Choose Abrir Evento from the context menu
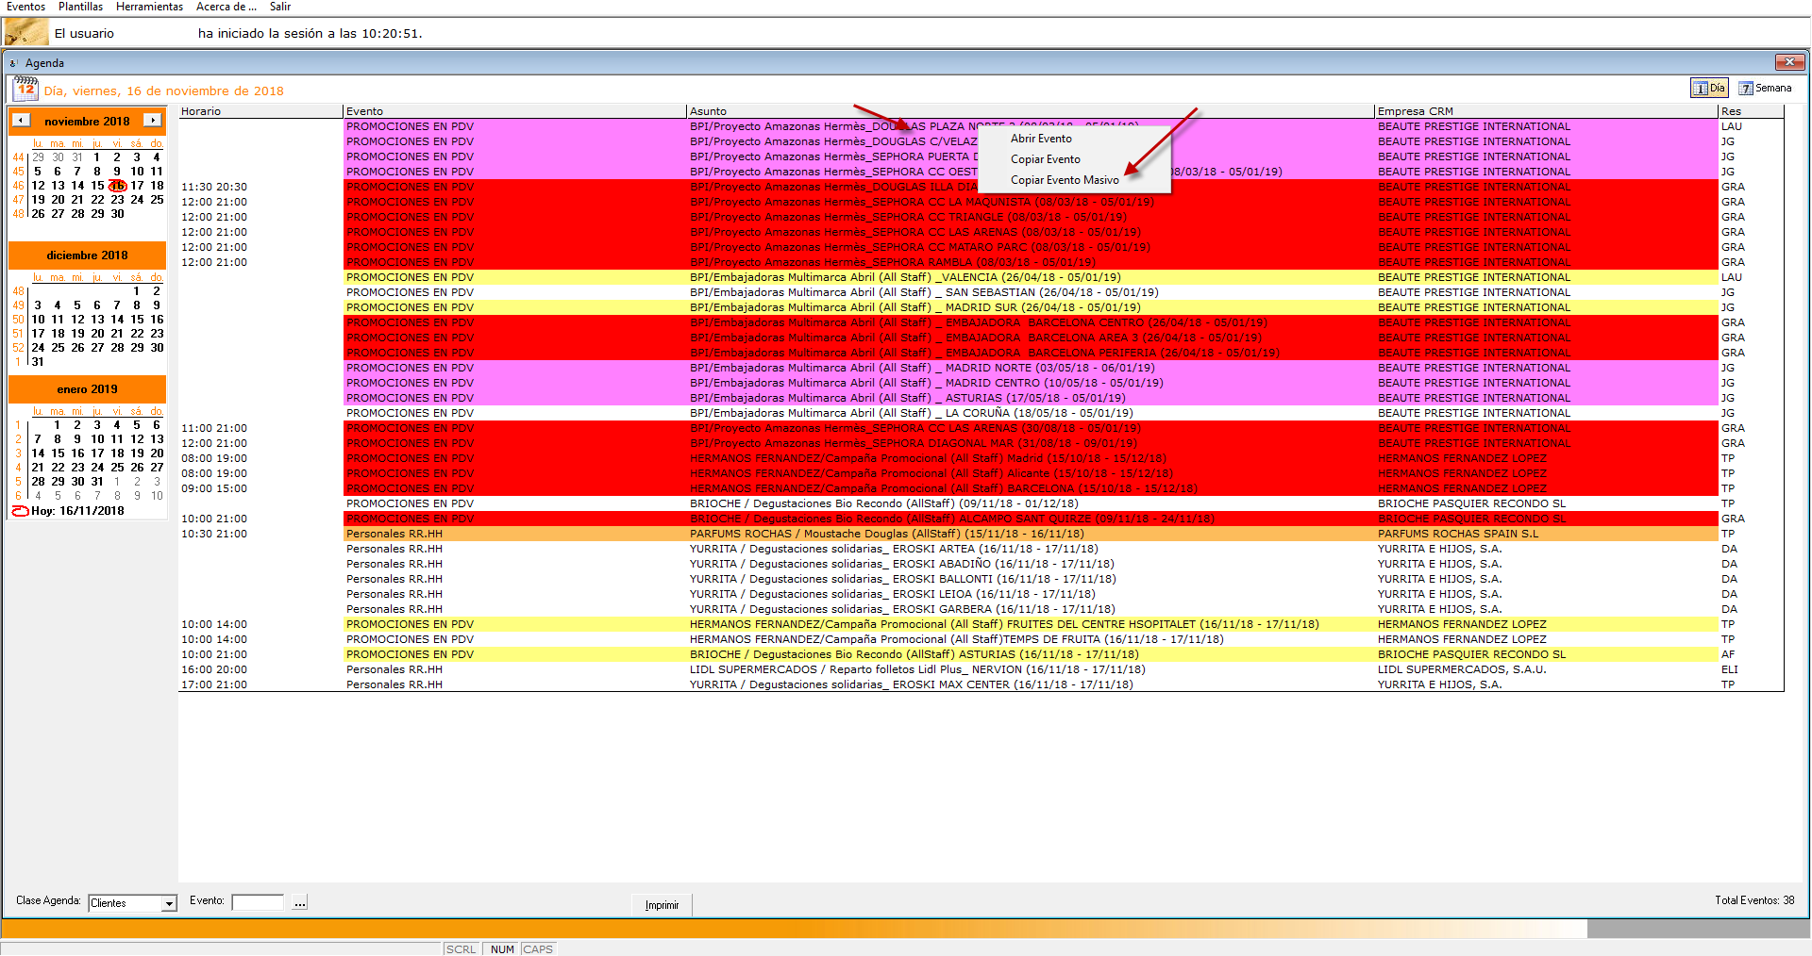The height and width of the screenshot is (956, 1812). pos(1041,139)
